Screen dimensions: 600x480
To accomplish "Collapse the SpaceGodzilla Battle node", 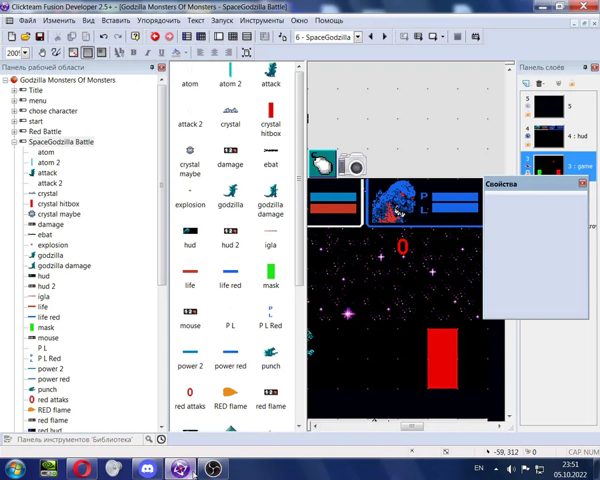I will (x=14, y=143).
